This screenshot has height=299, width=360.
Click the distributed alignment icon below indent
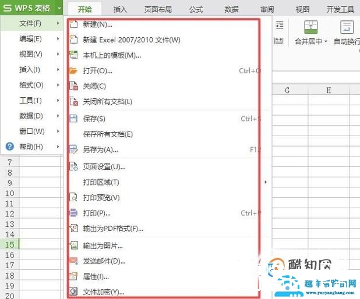(x=279, y=41)
